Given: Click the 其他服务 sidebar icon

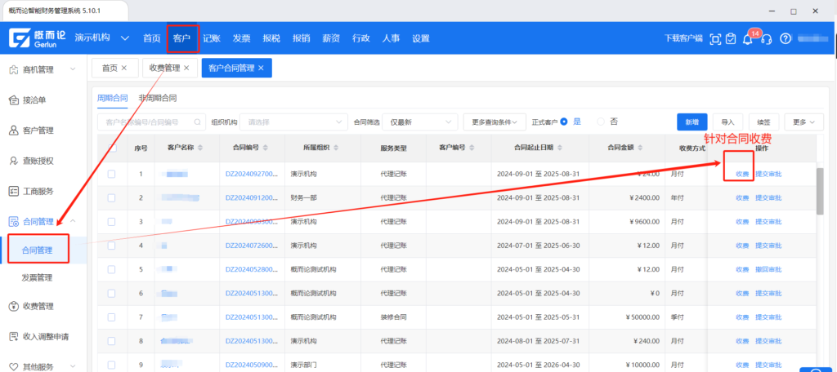Looking at the screenshot, I should 15,366.
